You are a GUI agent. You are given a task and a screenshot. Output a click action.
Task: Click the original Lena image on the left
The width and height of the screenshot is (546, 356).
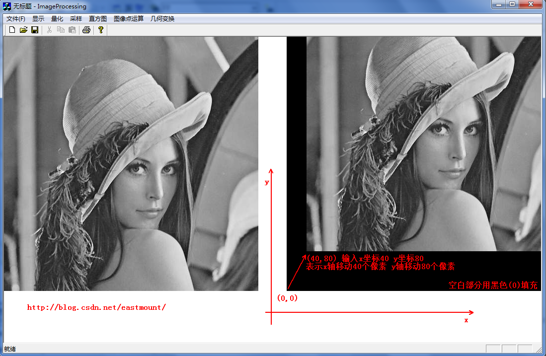point(131,163)
